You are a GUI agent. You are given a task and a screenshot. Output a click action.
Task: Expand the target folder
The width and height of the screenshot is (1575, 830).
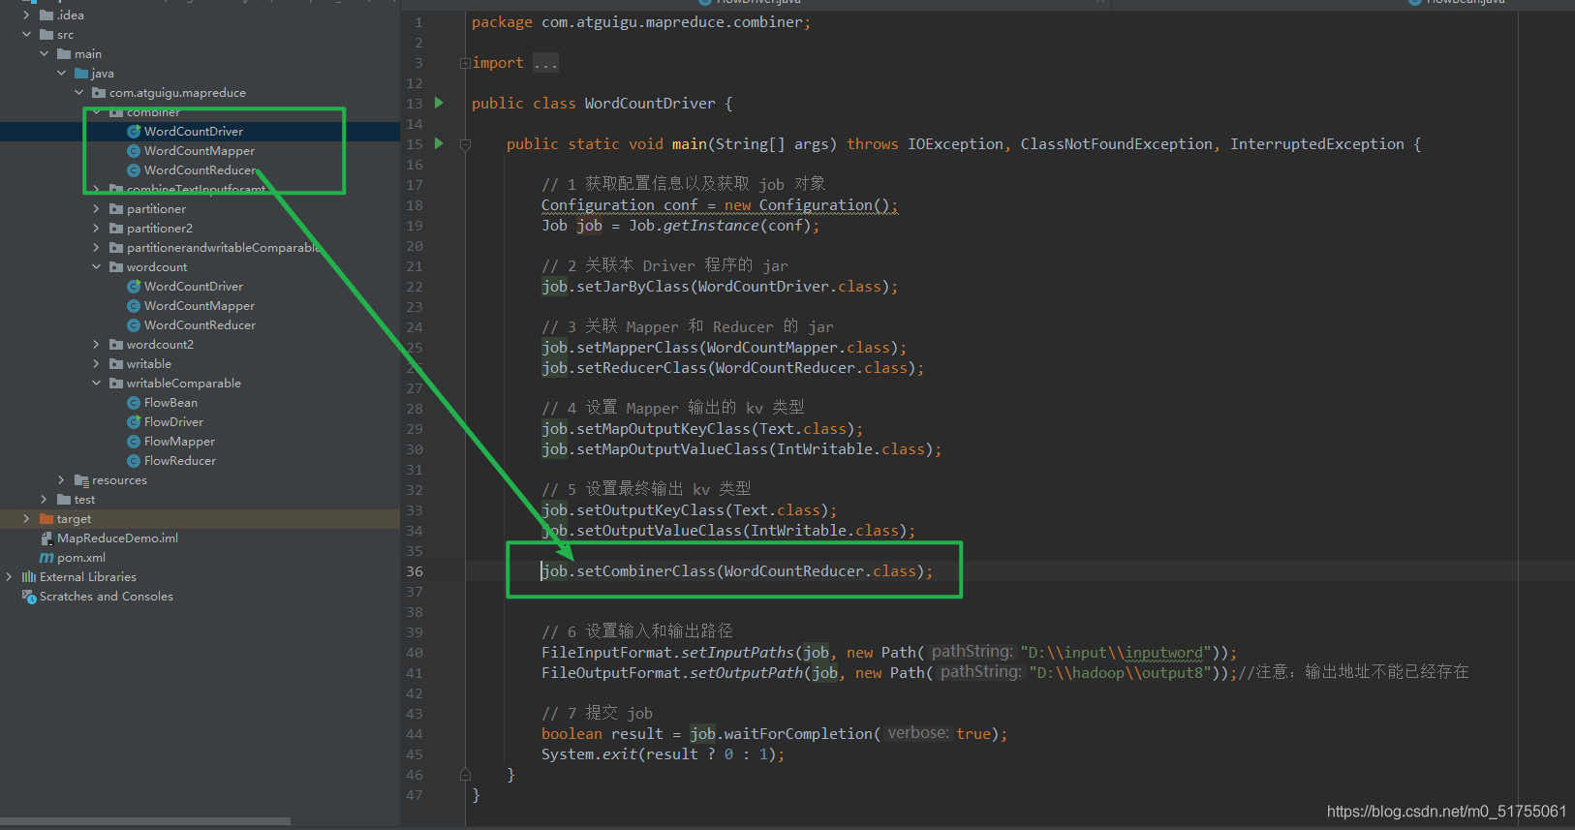[x=26, y=519]
